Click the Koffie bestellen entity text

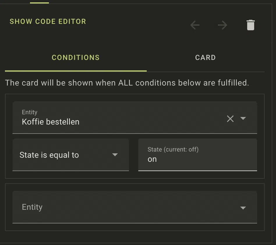tap(51, 122)
